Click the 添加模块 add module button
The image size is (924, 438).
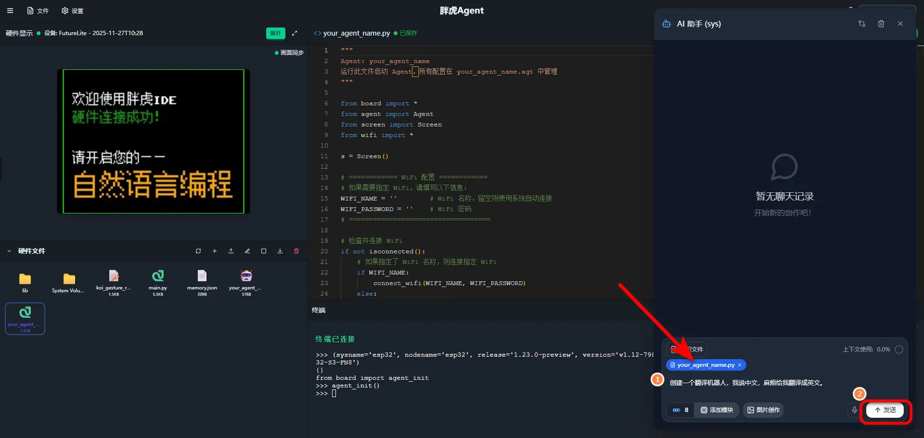[x=717, y=410]
